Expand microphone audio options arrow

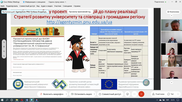pos(66,94)
